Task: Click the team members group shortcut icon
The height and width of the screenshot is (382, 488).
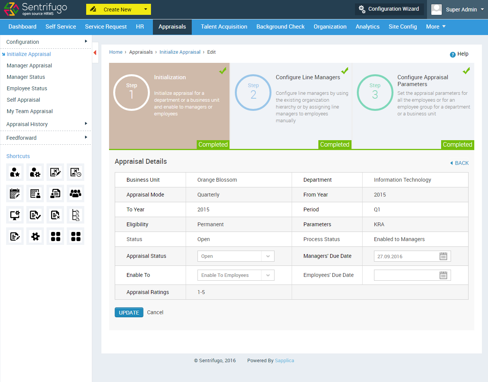Action: pos(75,193)
